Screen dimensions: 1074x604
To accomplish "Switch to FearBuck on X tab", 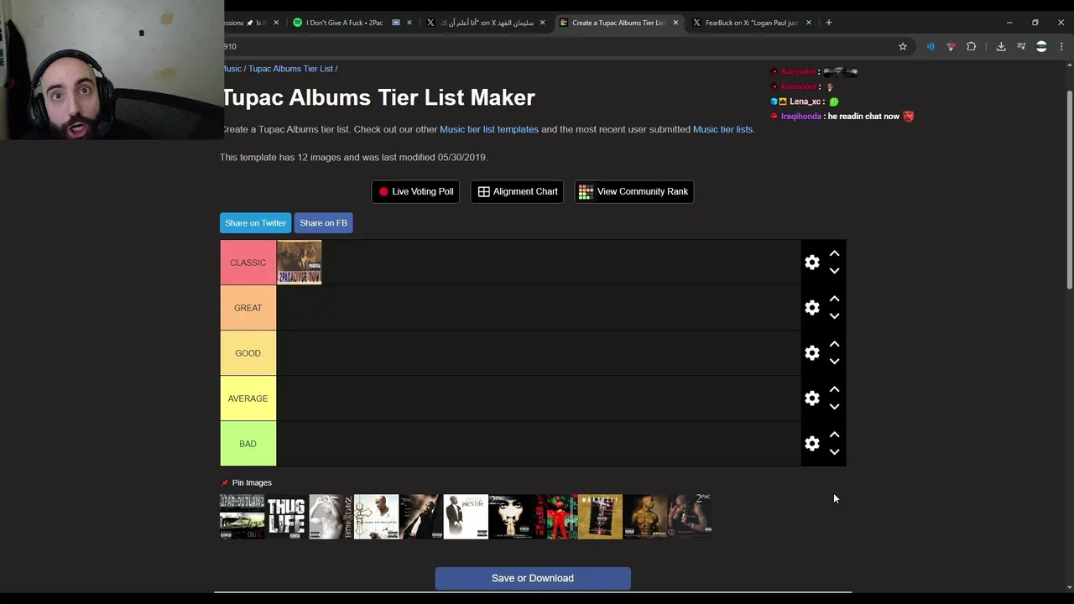I will click(x=751, y=23).
